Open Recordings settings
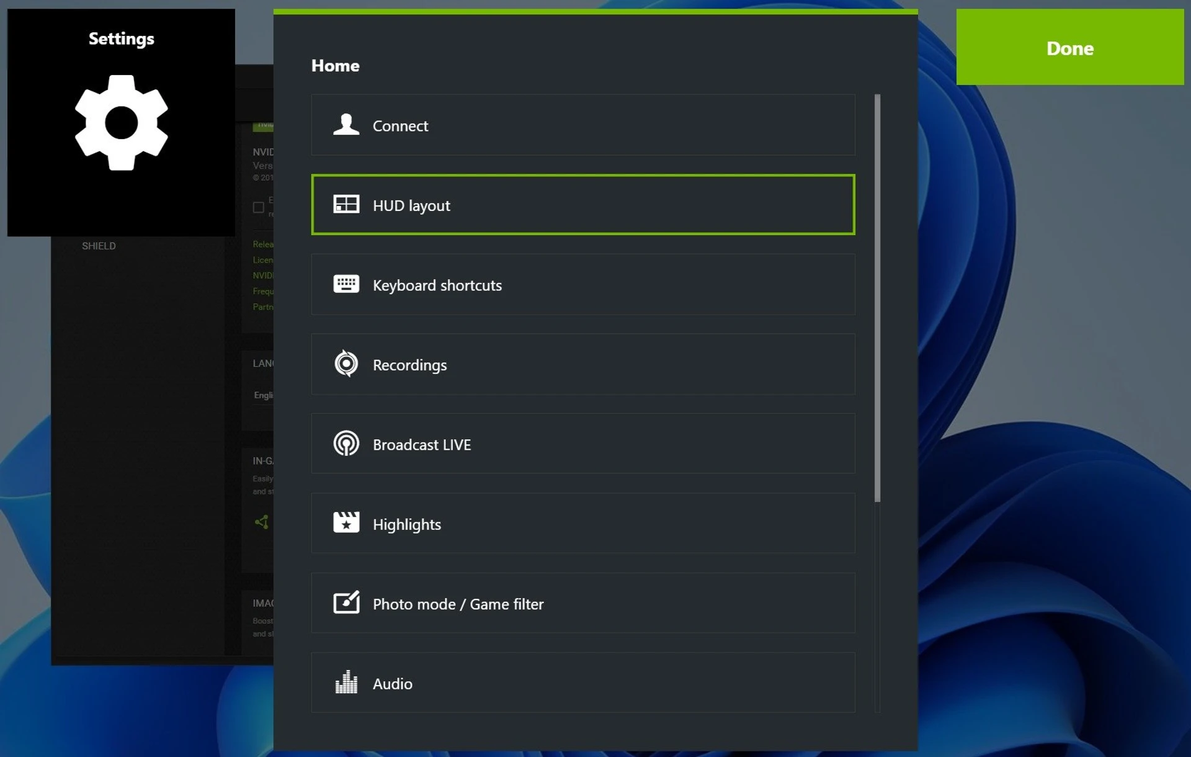Screen dimensions: 1191x757 (x=583, y=364)
